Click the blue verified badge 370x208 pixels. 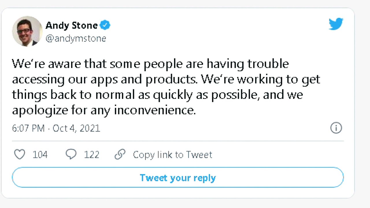click(x=105, y=25)
